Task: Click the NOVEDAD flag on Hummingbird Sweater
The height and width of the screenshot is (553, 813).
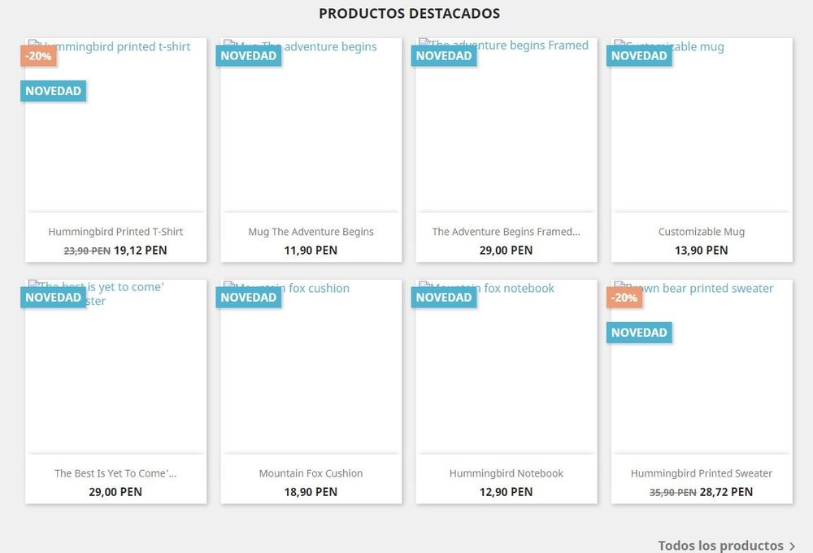Action: [x=639, y=333]
